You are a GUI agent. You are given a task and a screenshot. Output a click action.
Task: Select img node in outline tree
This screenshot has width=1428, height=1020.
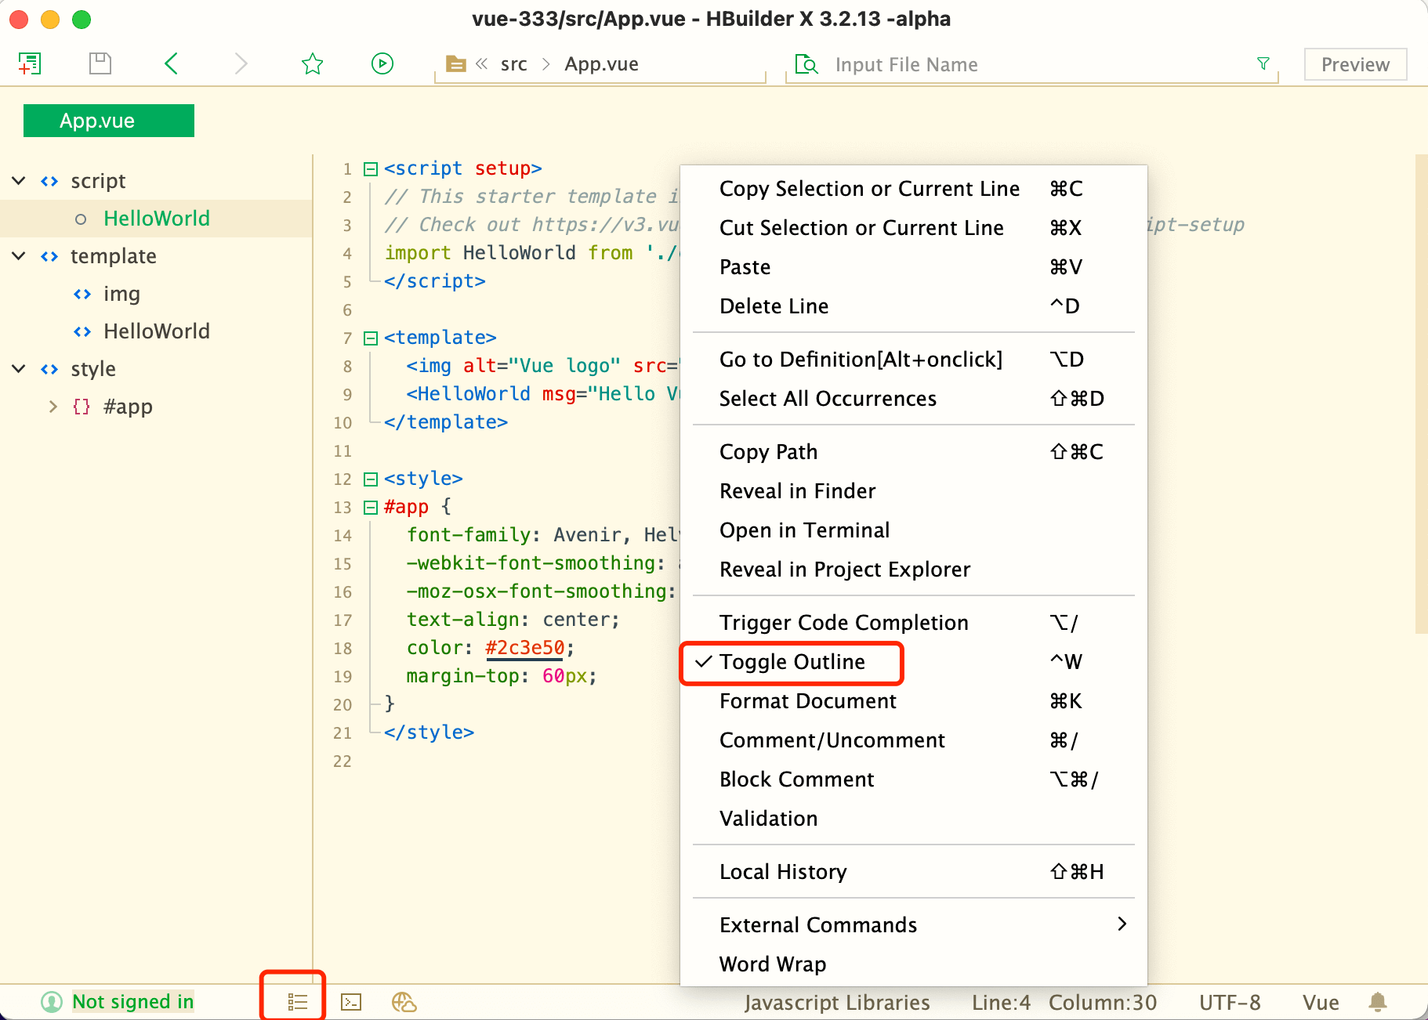click(x=121, y=294)
